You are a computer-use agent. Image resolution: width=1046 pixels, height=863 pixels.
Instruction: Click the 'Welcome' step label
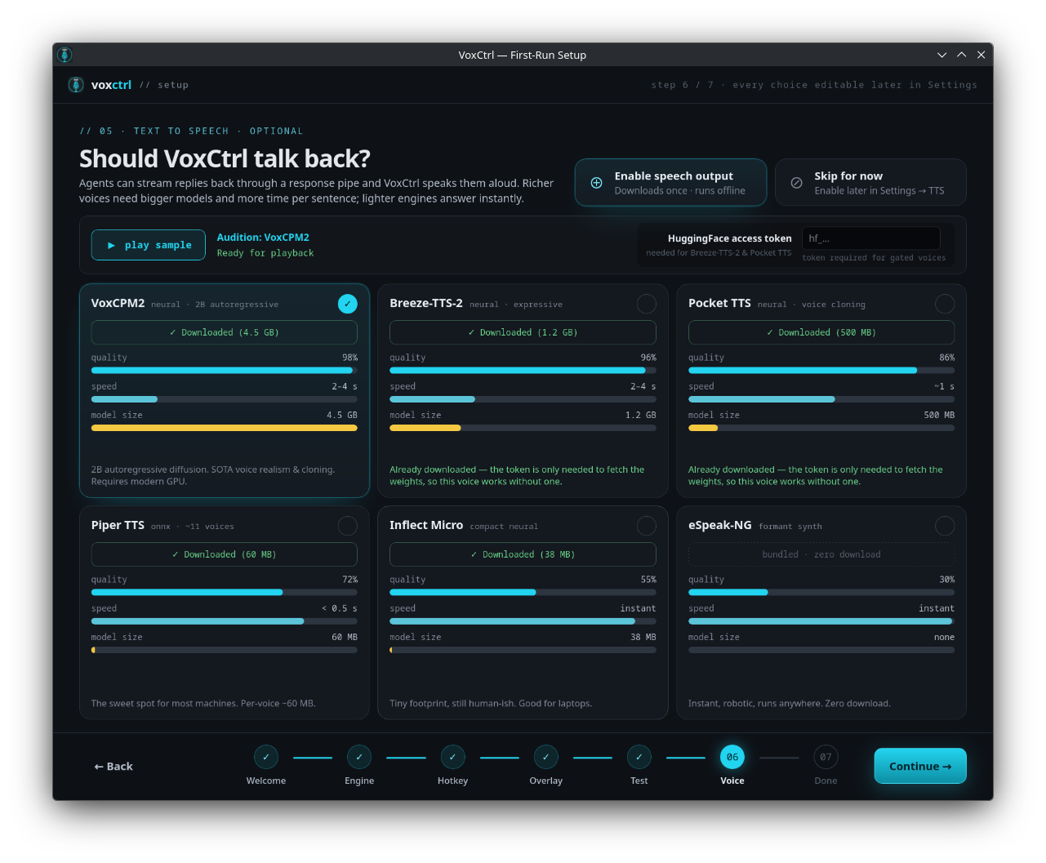[x=266, y=781]
